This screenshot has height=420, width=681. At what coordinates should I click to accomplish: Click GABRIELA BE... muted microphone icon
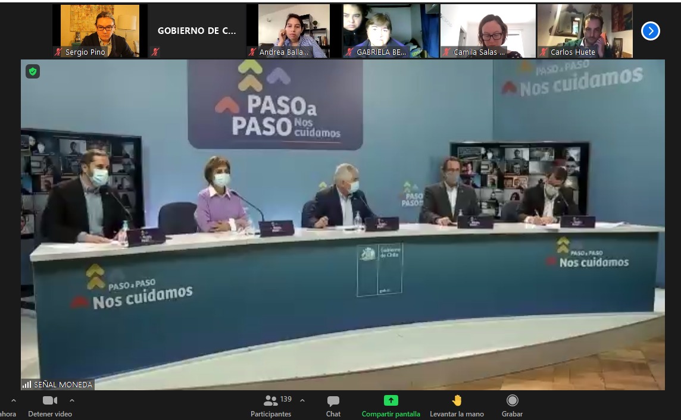tap(349, 52)
